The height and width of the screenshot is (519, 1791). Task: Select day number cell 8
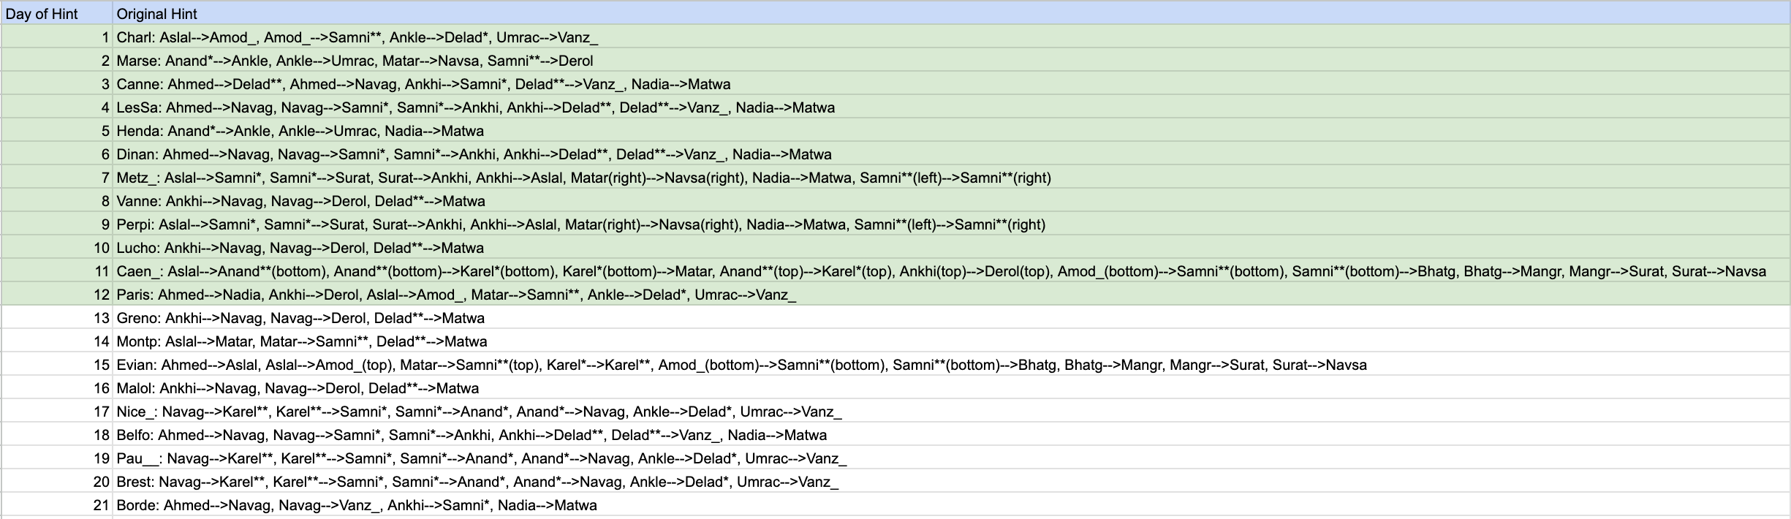pos(57,200)
